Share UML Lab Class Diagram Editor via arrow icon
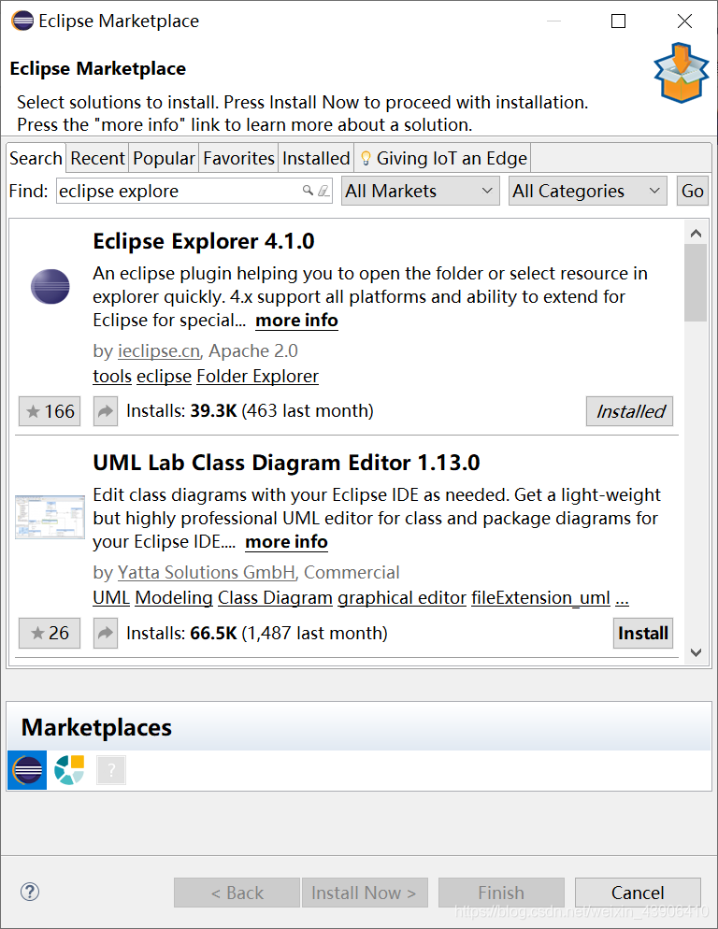 pos(106,633)
